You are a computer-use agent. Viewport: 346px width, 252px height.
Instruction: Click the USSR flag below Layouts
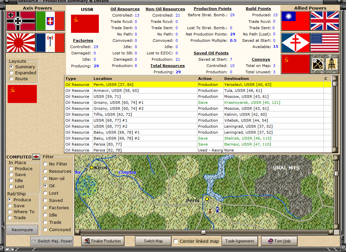point(22,94)
